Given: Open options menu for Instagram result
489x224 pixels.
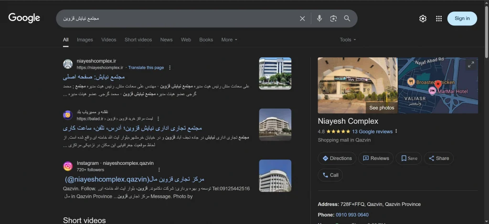Looking at the screenshot, I should click(x=159, y=170).
